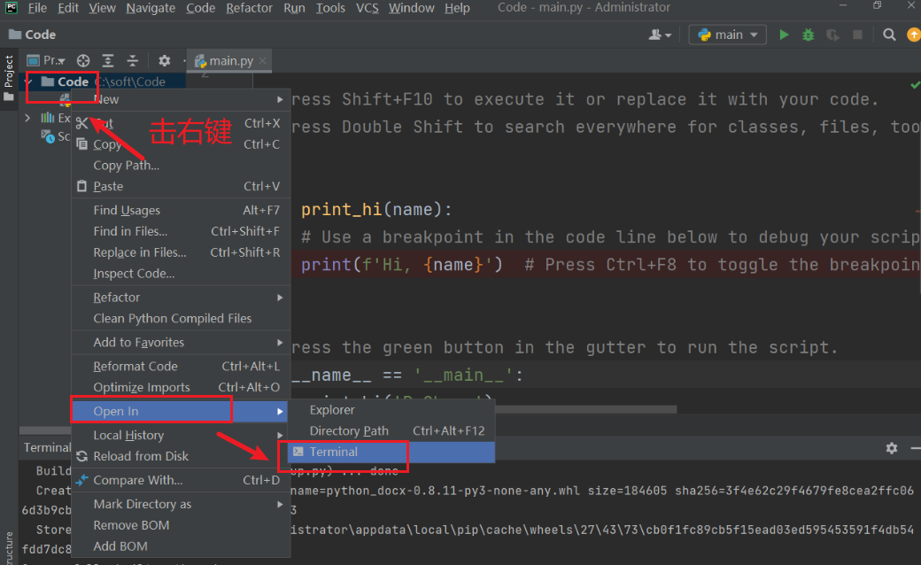Viewport: 921px width, 565px height.
Task: Select Inspect Code... menu entry
Action: coord(181,273)
